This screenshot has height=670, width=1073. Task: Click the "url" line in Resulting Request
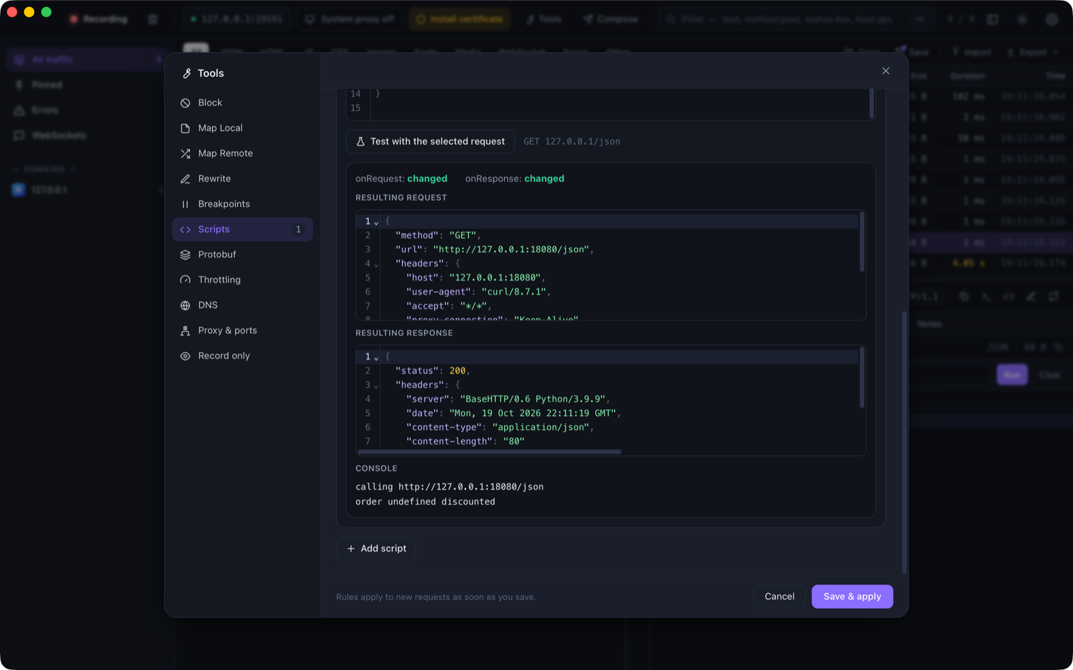click(x=495, y=249)
